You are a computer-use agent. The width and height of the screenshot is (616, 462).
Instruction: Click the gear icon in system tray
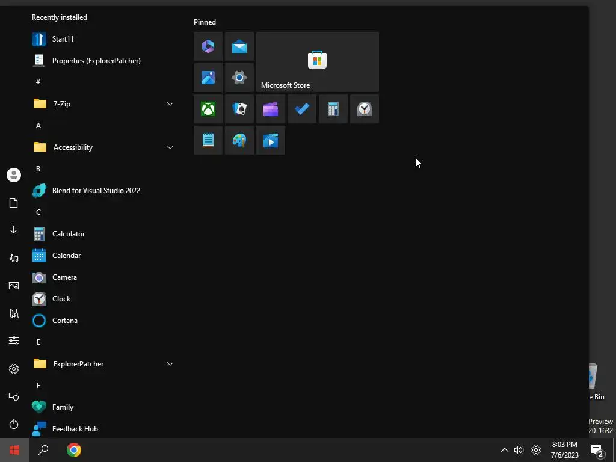(x=536, y=450)
